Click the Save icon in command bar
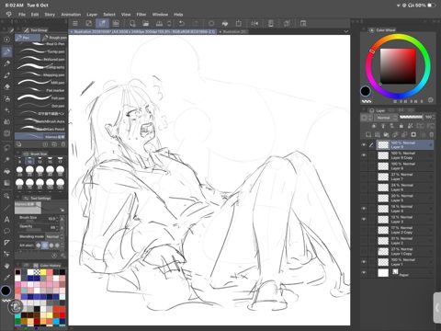 [159, 23]
